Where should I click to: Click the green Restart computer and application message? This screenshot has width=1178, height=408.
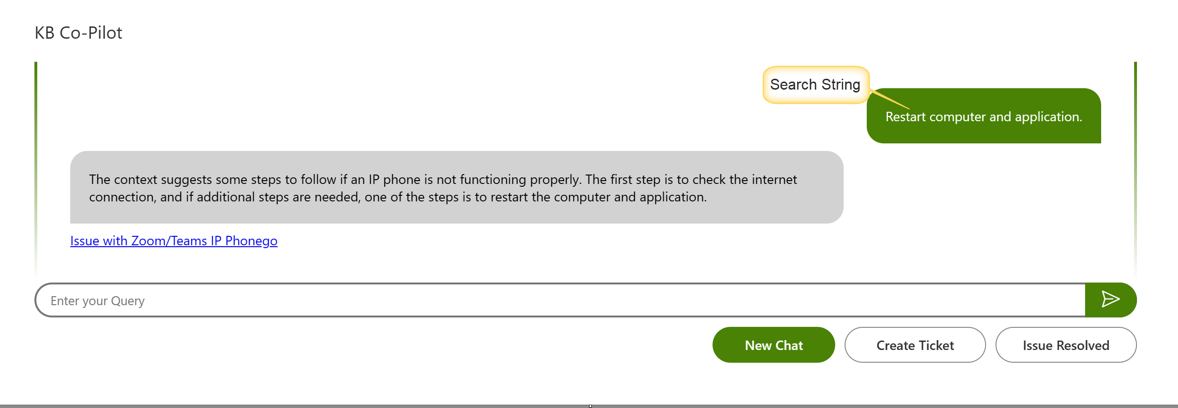point(984,116)
